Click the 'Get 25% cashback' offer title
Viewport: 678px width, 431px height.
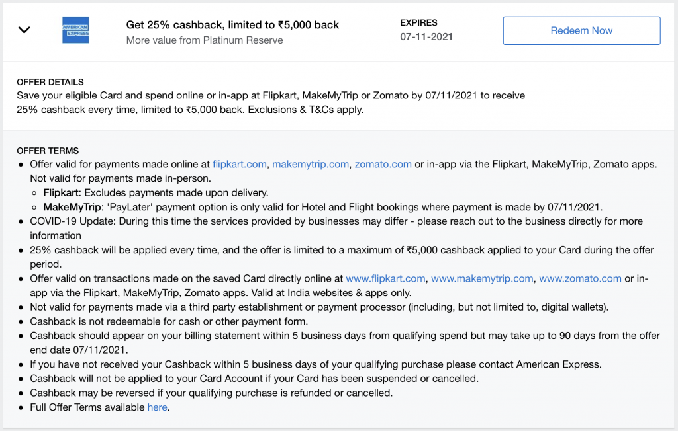pyautogui.click(x=232, y=24)
